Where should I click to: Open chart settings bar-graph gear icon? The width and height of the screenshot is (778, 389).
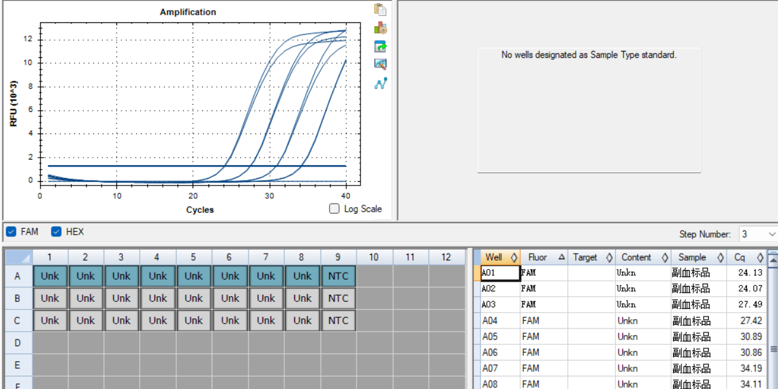click(x=380, y=28)
